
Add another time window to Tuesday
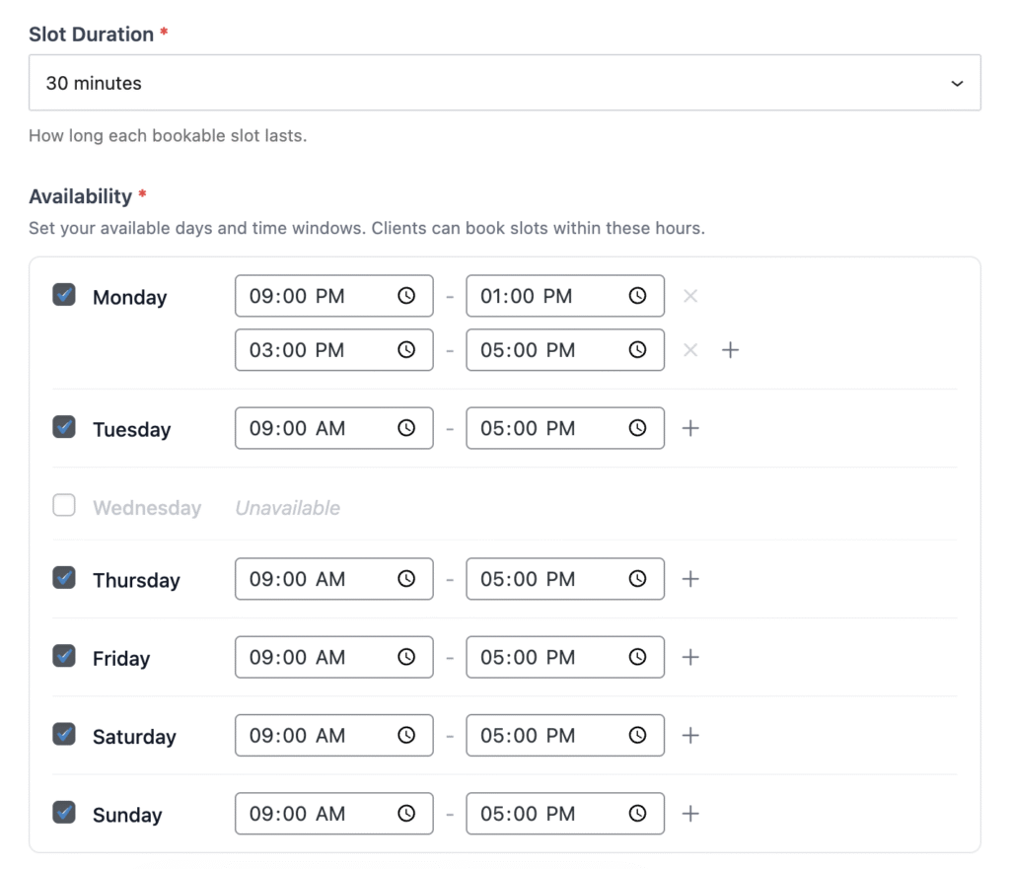pos(690,428)
